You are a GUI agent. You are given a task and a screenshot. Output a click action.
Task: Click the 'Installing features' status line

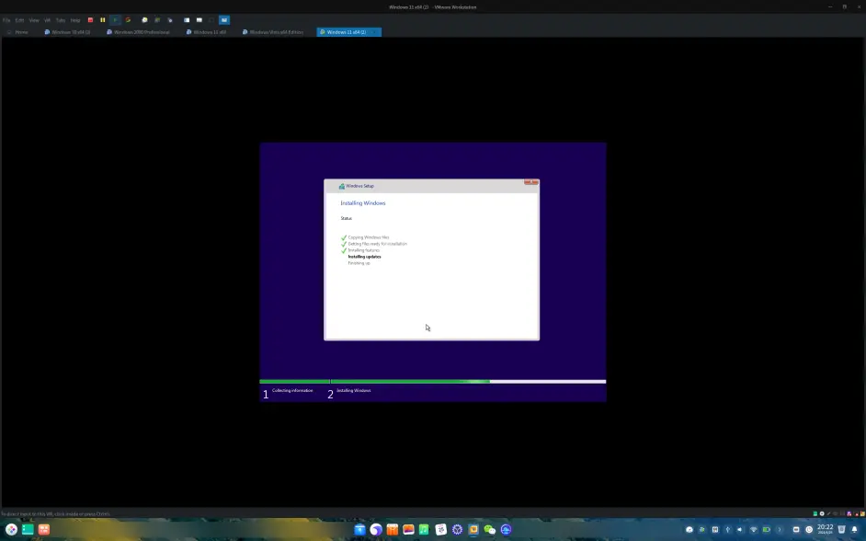pos(363,250)
